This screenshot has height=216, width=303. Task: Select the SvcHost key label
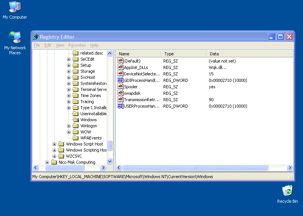pos(88,77)
